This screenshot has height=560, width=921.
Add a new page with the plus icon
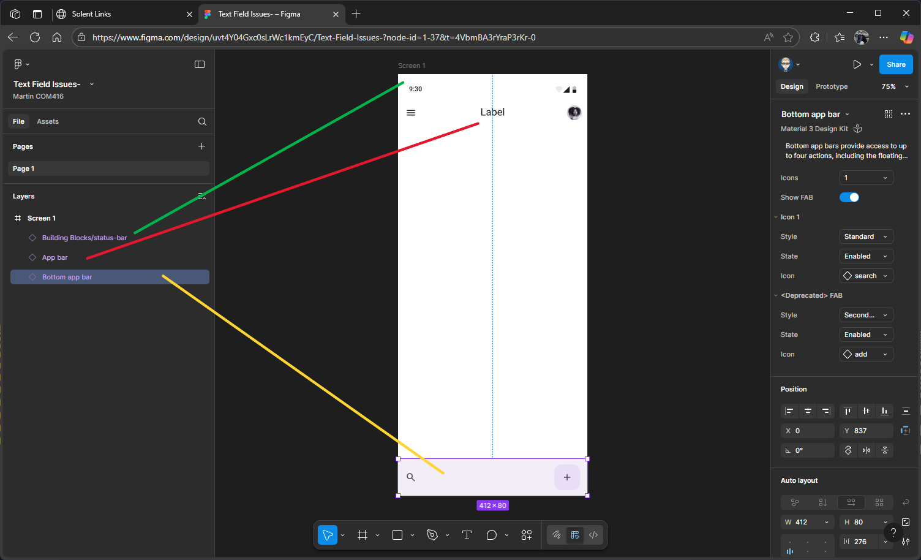click(x=201, y=146)
